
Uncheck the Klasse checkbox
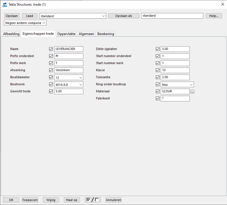click(158, 70)
